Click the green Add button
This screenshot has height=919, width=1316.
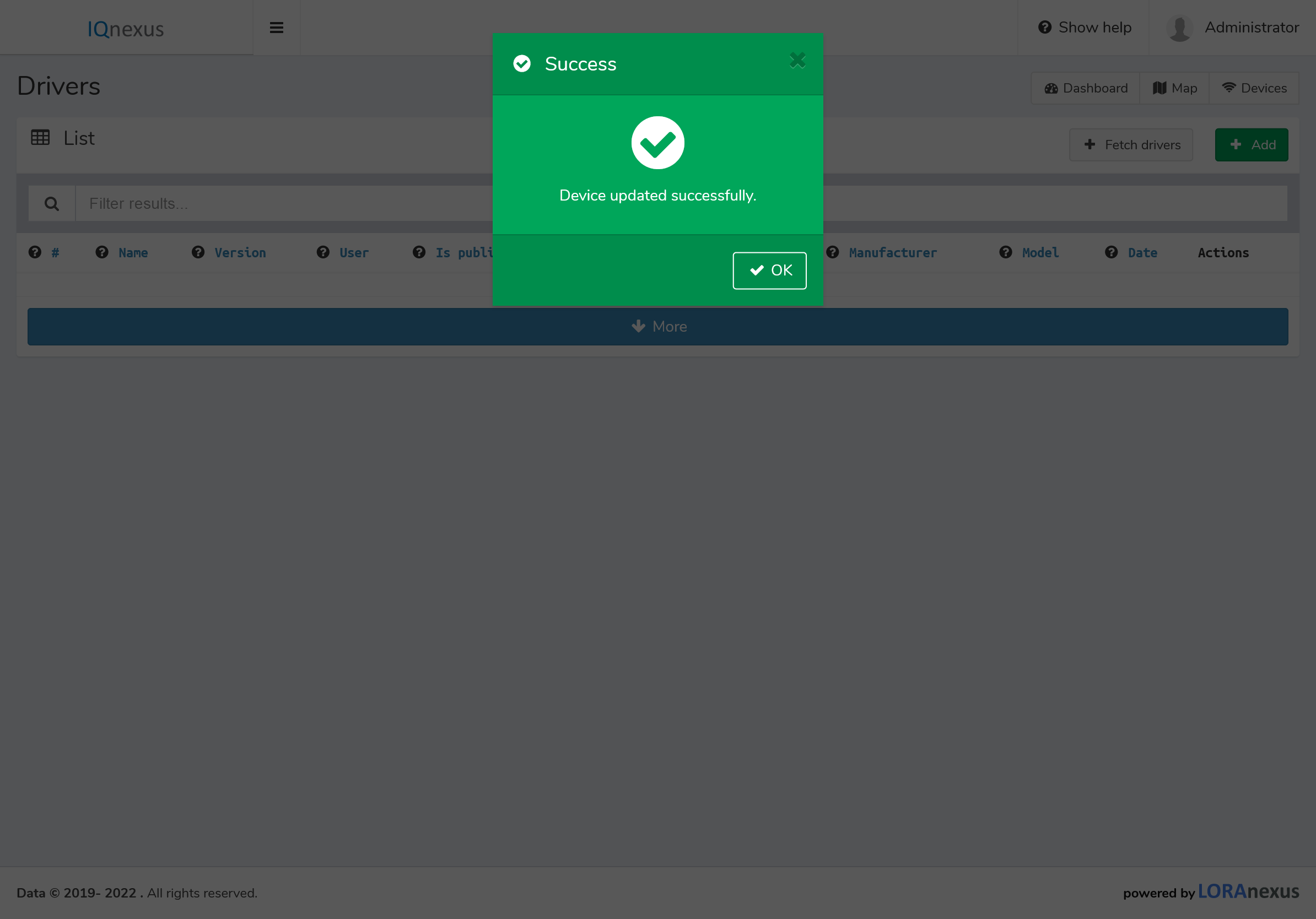click(1252, 144)
